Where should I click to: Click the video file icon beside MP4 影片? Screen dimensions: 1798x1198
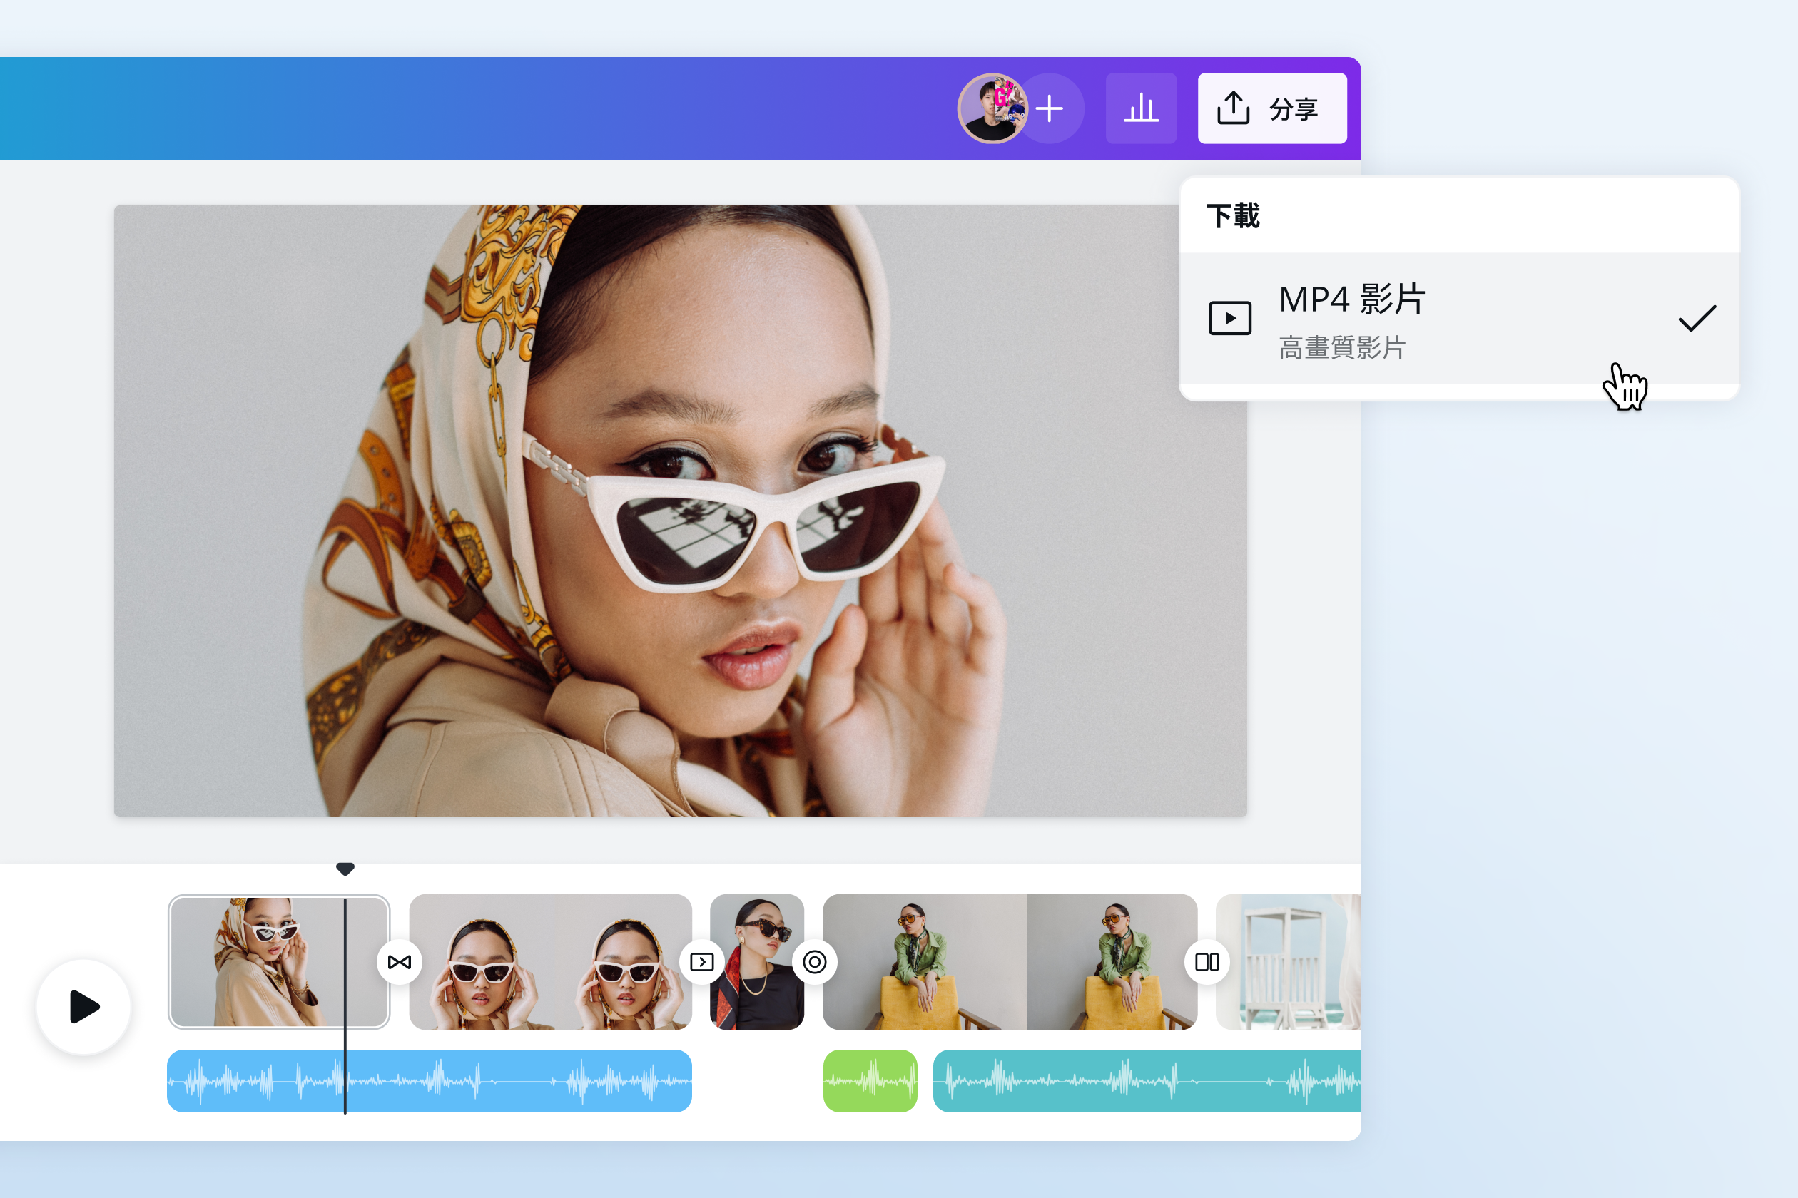tap(1230, 319)
